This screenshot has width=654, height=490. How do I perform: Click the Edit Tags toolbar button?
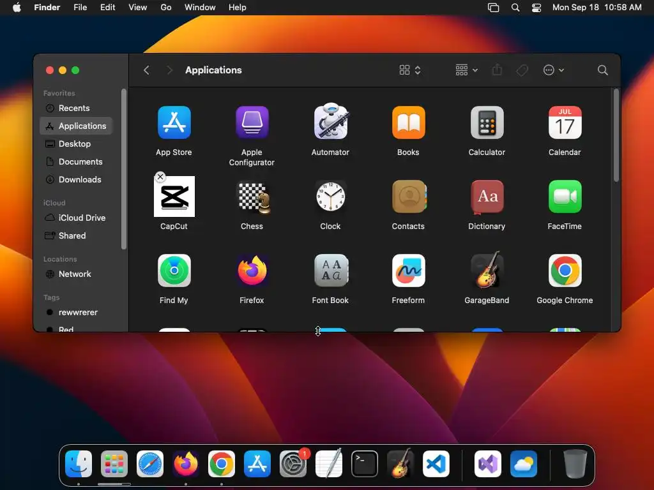pos(522,70)
